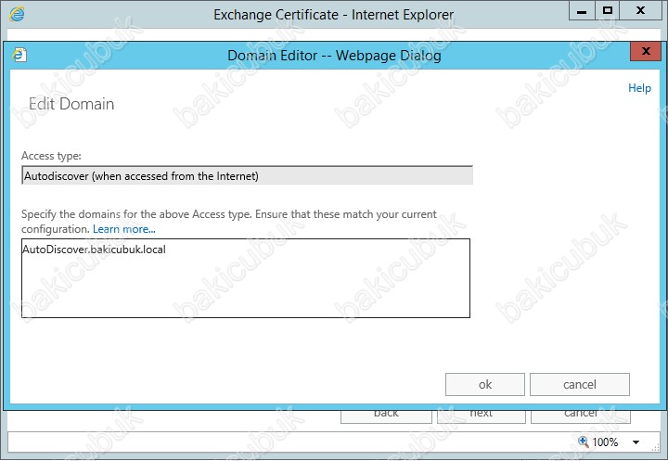Click the Access type: label

tap(51, 156)
